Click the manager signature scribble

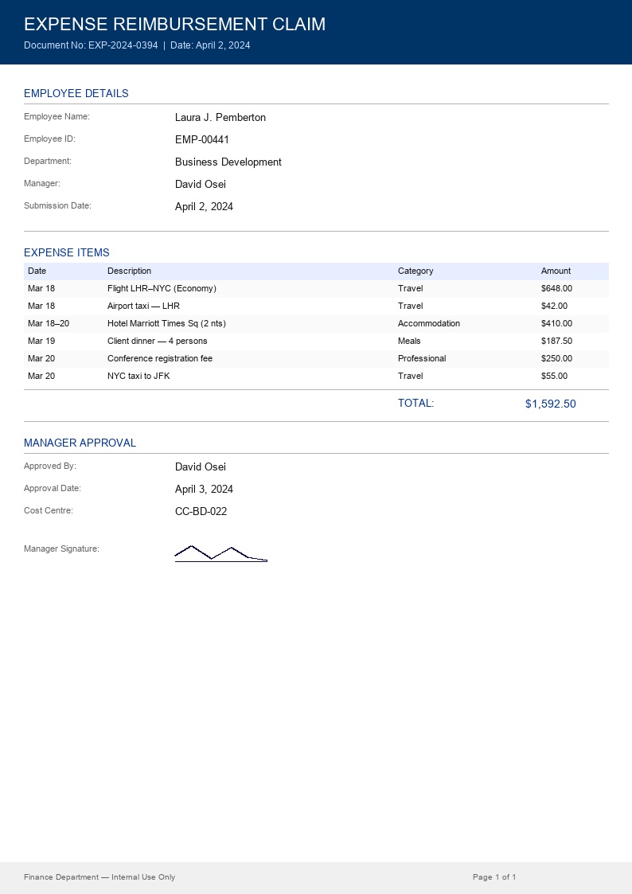click(220, 553)
